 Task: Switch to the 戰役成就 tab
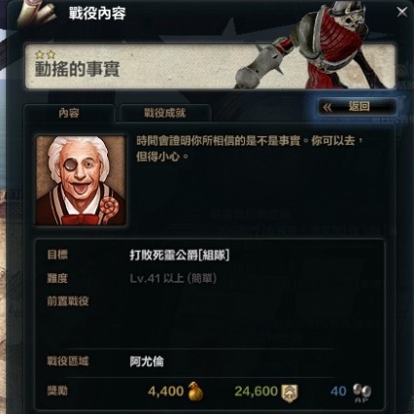coord(165,113)
